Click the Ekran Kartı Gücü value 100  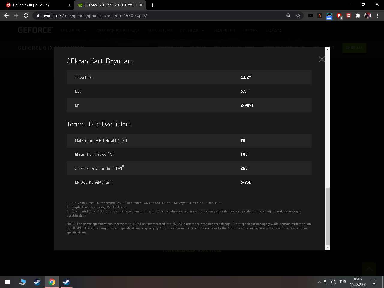(244, 154)
